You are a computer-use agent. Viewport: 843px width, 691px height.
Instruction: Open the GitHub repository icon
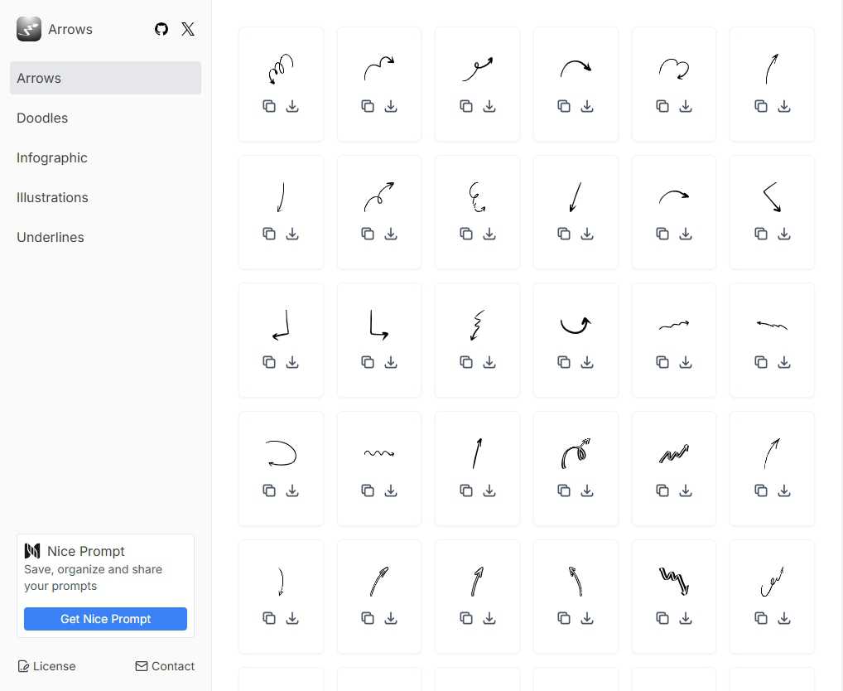pyautogui.click(x=161, y=29)
